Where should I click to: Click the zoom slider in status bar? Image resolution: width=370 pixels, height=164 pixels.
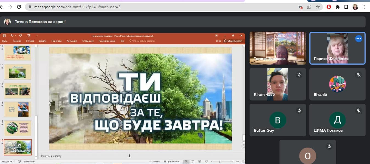coord(220,162)
